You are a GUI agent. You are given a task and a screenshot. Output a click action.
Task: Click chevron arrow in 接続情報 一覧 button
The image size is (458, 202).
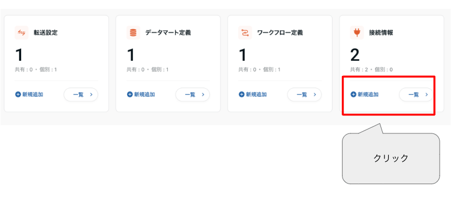[x=426, y=95]
